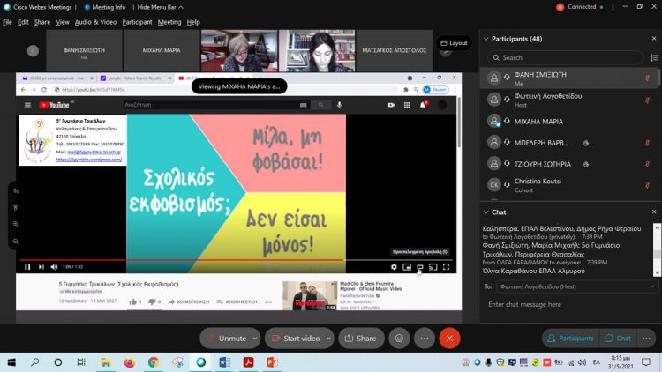Collapse the Chat panel header
This screenshot has width=662, height=372.
pos(486,212)
